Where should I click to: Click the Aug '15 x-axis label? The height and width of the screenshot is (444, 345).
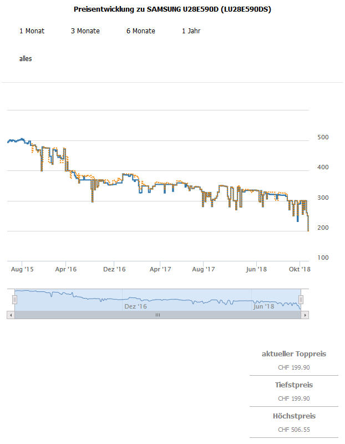pyautogui.click(x=22, y=269)
